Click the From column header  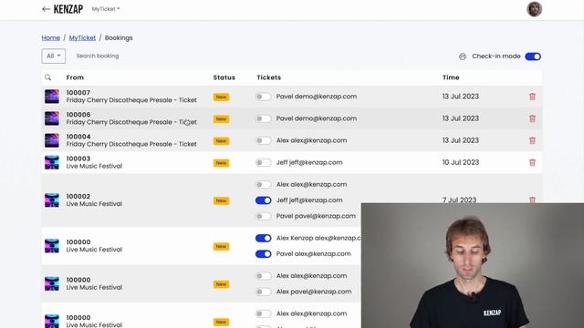point(75,77)
